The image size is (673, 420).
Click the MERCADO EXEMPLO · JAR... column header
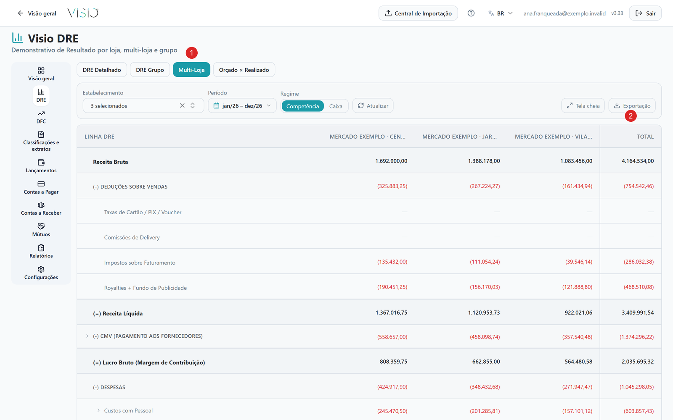459,136
